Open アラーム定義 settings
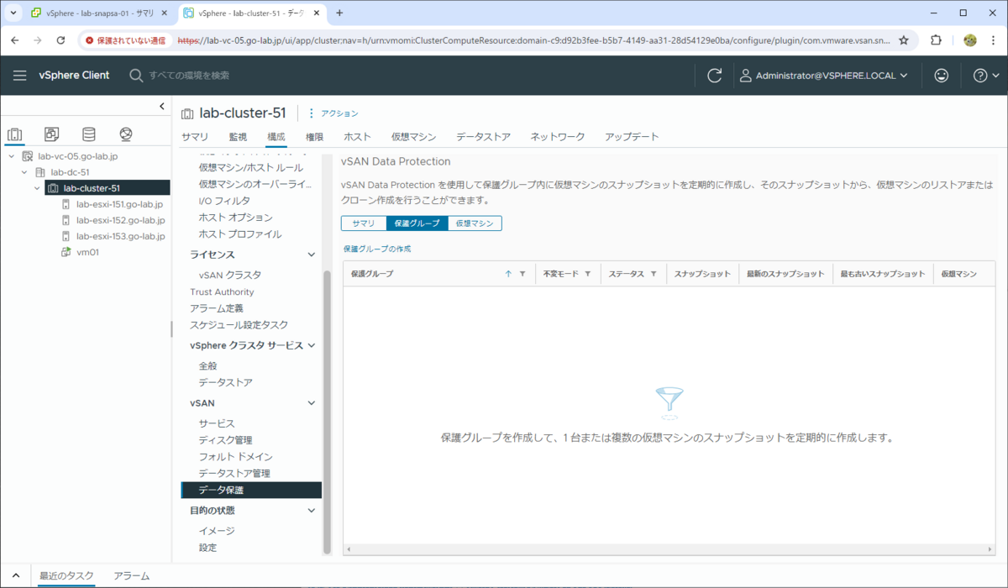 coord(216,308)
